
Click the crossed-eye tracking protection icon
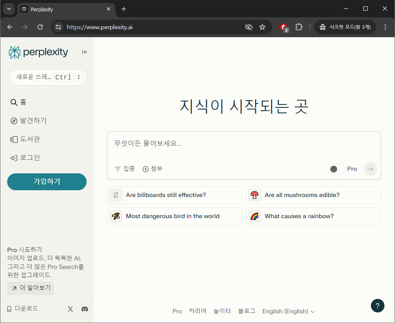(249, 27)
